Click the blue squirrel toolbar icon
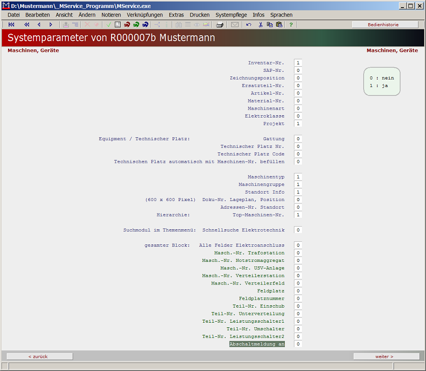 tap(145, 25)
